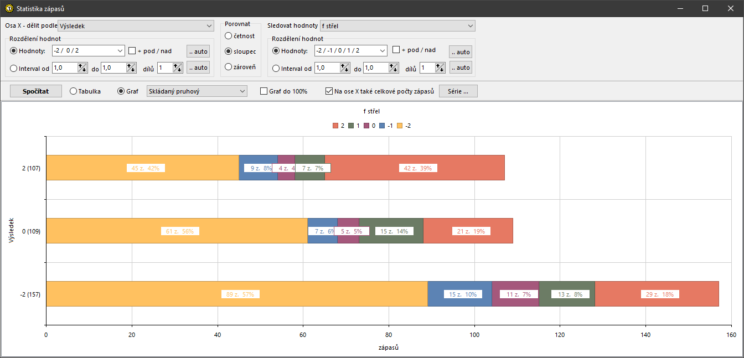
Task: Click the '15 z. 10%' bar label
Action: [x=463, y=294]
